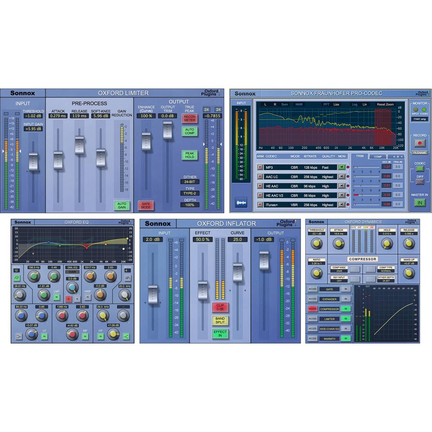This screenshot has height=432, width=432.
Task: Click the Auto Gain button in Limiter
Action: (122, 205)
